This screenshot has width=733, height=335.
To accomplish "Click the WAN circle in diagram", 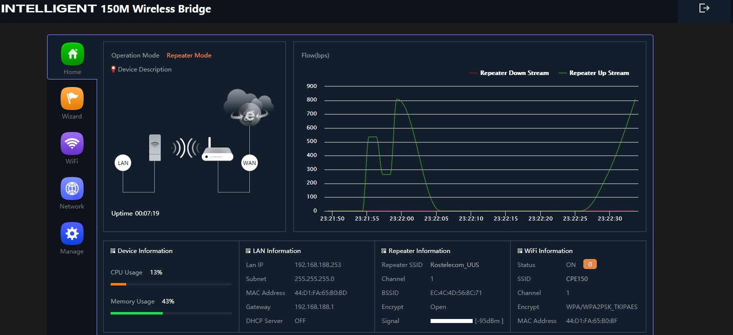I will pos(249,162).
